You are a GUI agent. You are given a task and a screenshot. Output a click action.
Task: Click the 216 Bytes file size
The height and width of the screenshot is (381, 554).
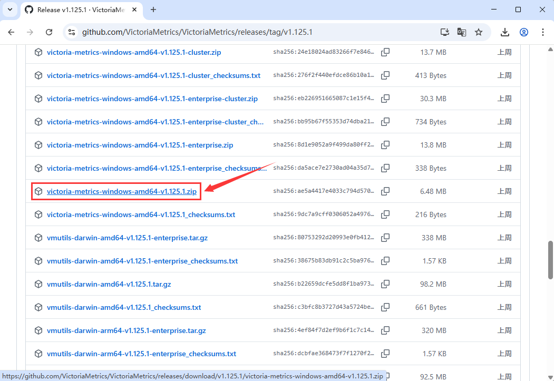[x=431, y=214]
